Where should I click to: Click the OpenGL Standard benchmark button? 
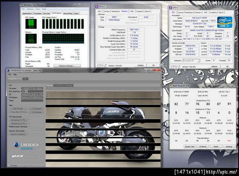point(18,134)
